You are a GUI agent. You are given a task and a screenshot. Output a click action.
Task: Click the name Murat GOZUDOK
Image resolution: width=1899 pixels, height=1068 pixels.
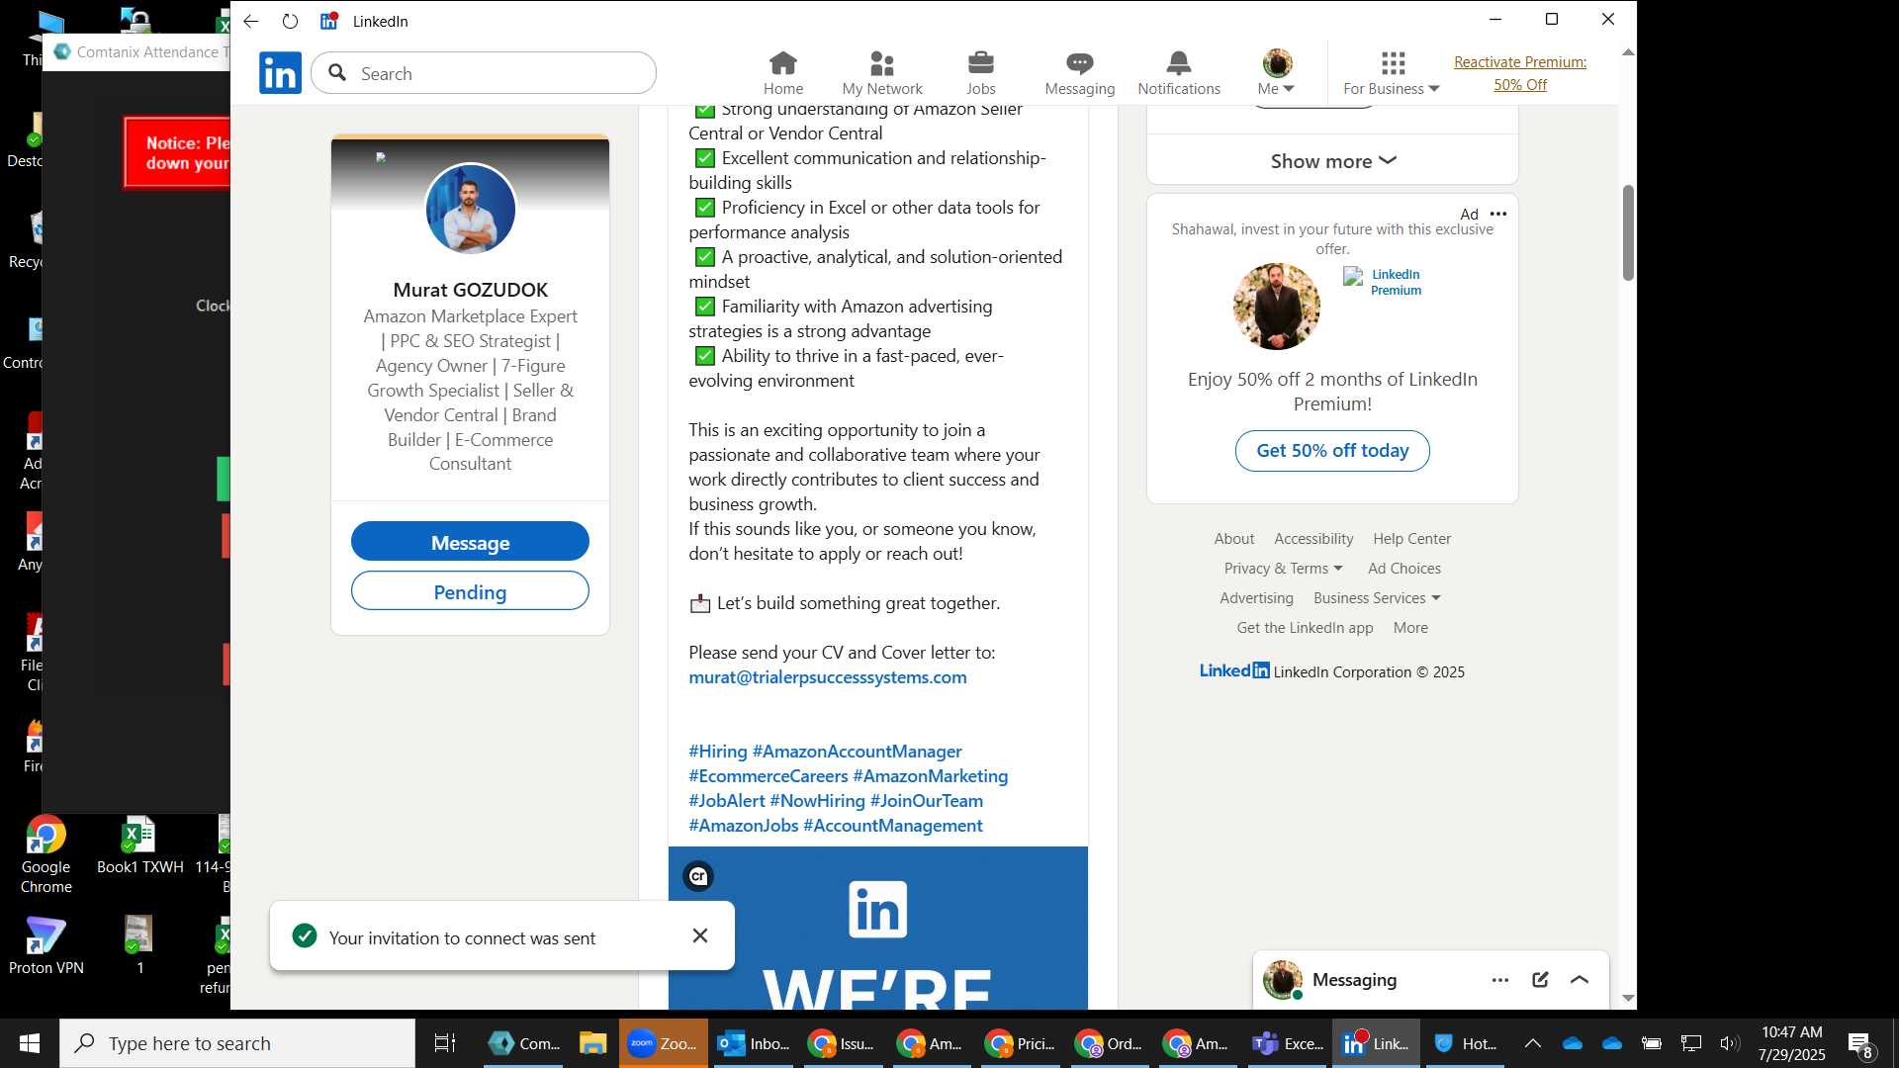tap(470, 290)
